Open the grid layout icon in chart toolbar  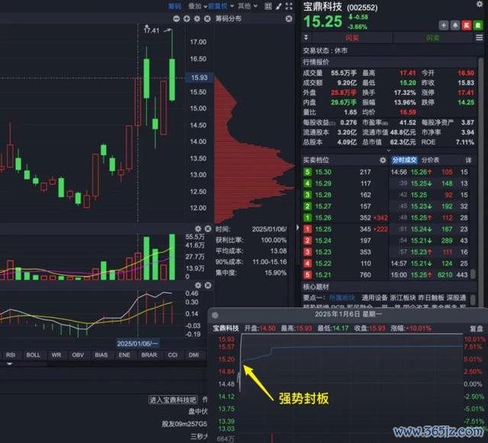click(x=268, y=6)
